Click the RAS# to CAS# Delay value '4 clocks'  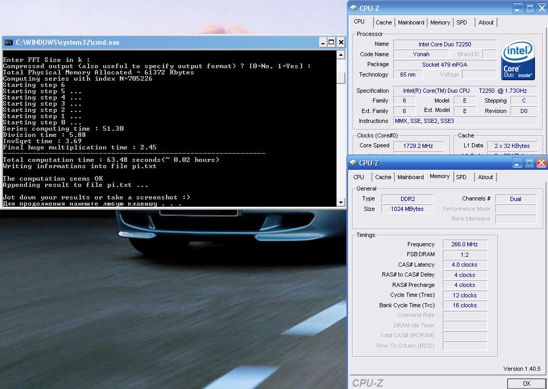465,275
